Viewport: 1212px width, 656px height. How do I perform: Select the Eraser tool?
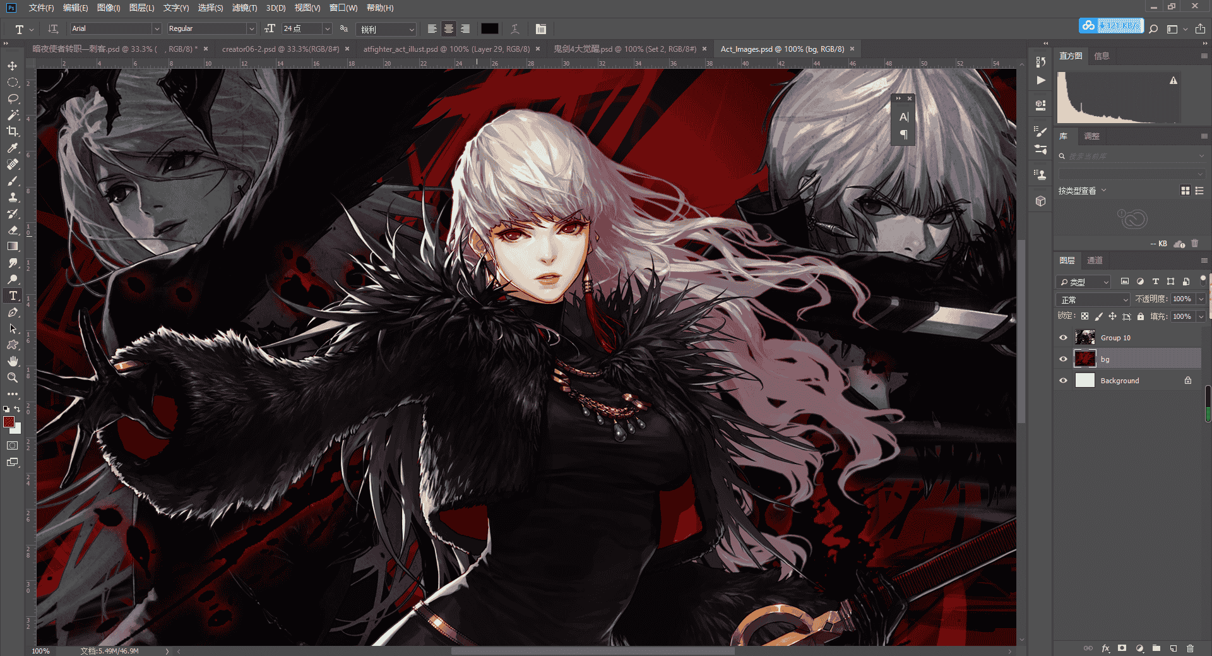click(12, 230)
